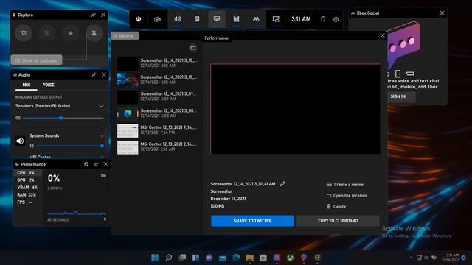Close the Gallery window
The height and width of the screenshot is (265, 472).
[x=382, y=36]
